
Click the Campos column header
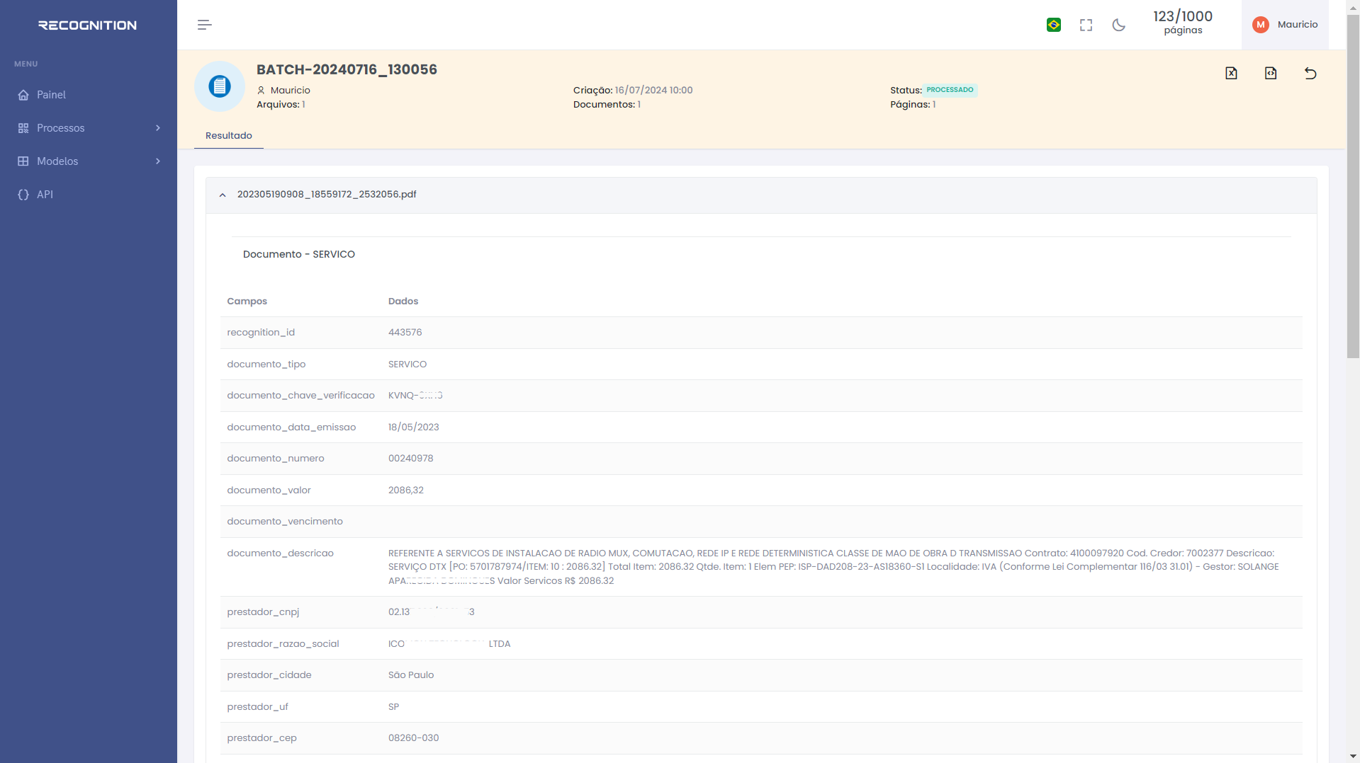247,302
